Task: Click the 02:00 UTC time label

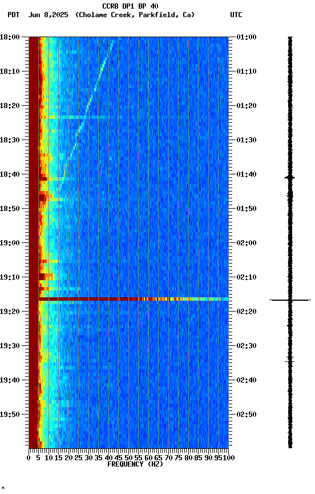Action: pyautogui.click(x=247, y=243)
